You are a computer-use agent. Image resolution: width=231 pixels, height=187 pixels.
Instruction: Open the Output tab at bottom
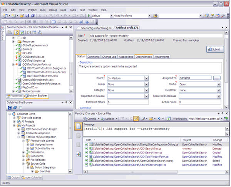(x=13, y=177)
